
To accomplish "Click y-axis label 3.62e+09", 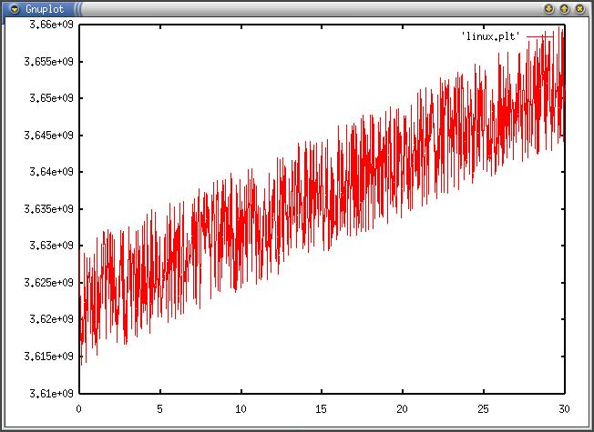I will pos(51,319).
